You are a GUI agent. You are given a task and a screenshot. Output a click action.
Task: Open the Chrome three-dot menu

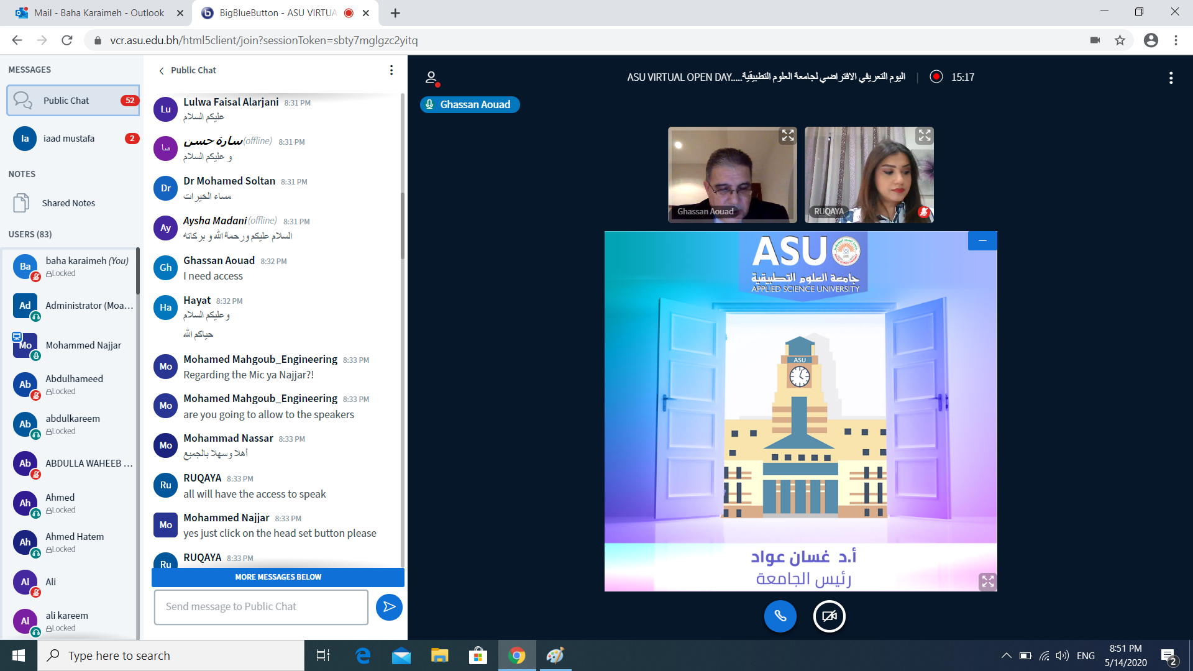[x=1176, y=40]
